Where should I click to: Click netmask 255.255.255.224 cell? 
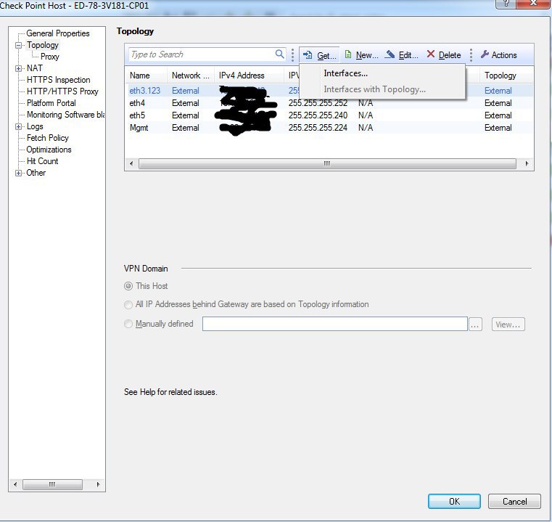click(x=318, y=128)
